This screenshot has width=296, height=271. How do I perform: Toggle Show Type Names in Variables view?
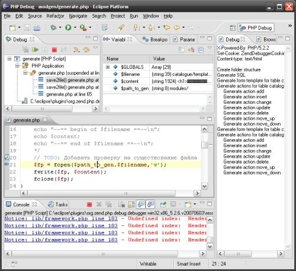tap(181, 50)
